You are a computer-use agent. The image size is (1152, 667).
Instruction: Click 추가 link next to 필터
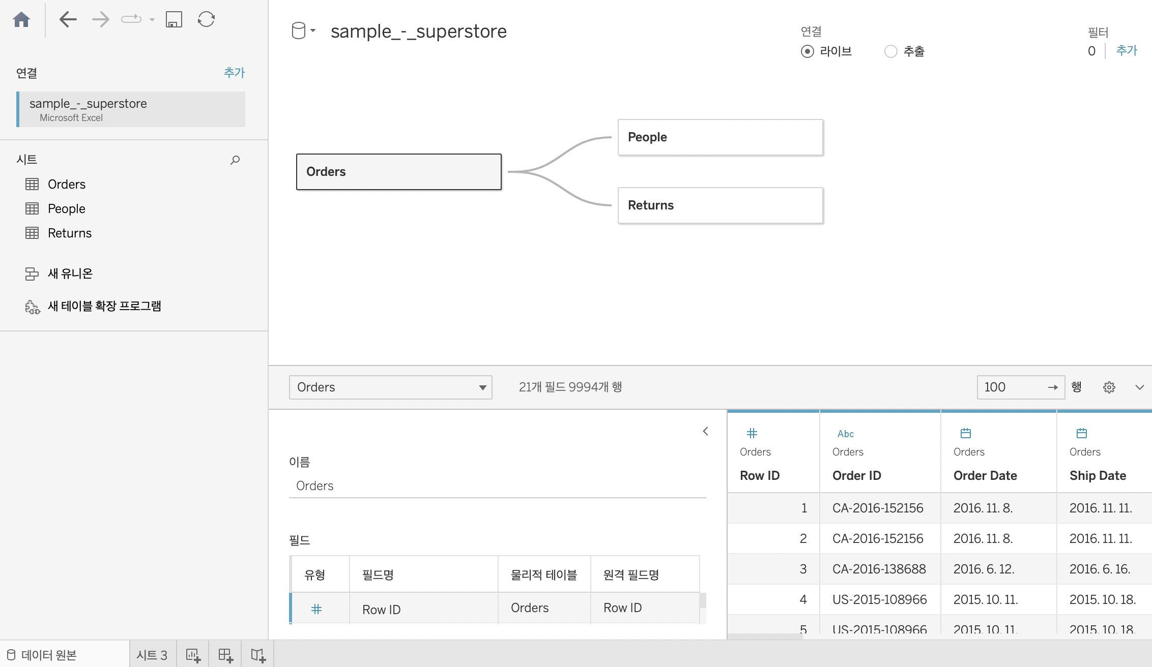pyautogui.click(x=1126, y=50)
